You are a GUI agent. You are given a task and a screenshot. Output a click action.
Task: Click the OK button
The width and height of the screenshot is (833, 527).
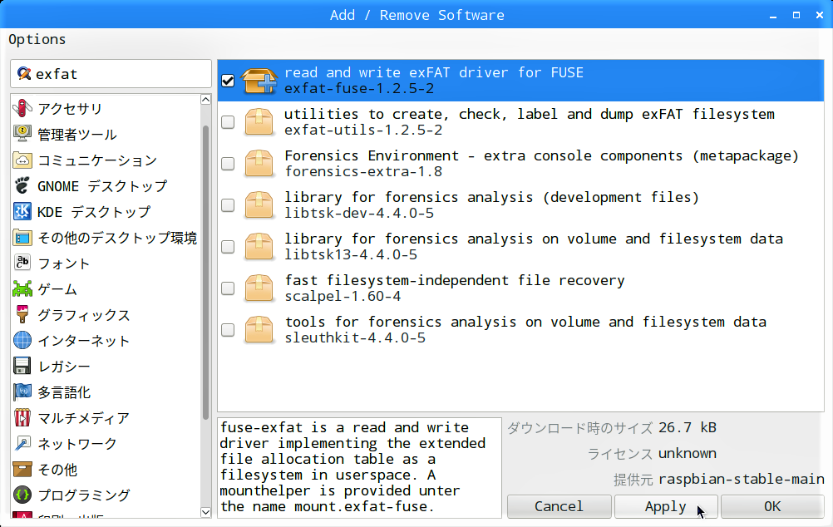point(772,506)
